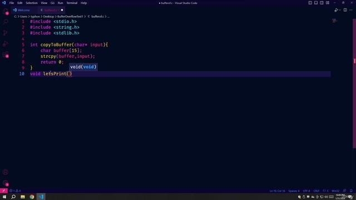Expand the run button dropdown arrow
Screen dimensions: 356x200
click(x=340, y=10)
